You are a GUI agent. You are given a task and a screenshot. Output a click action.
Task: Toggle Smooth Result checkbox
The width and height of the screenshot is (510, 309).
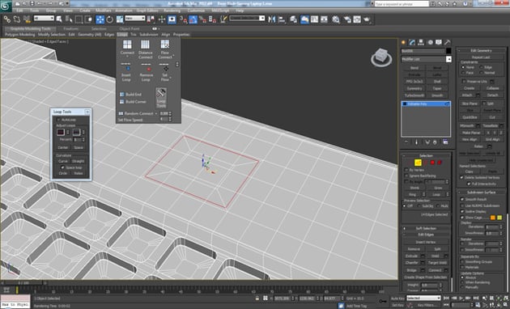pyautogui.click(x=462, y=199)
